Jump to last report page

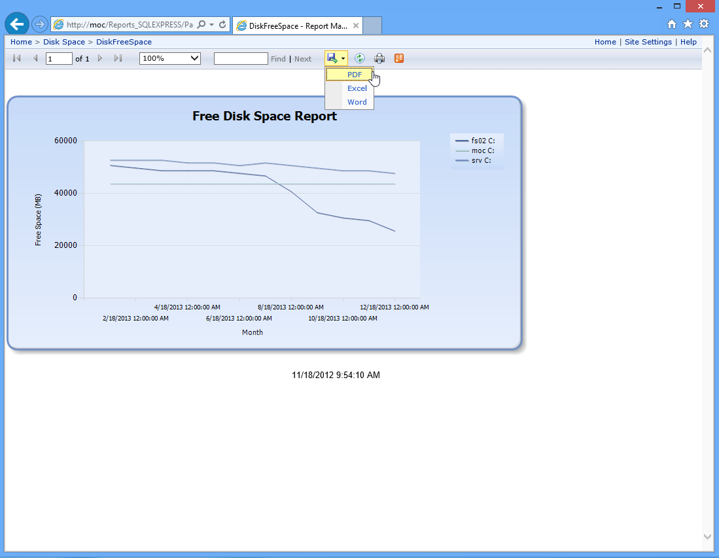[118, 58]
